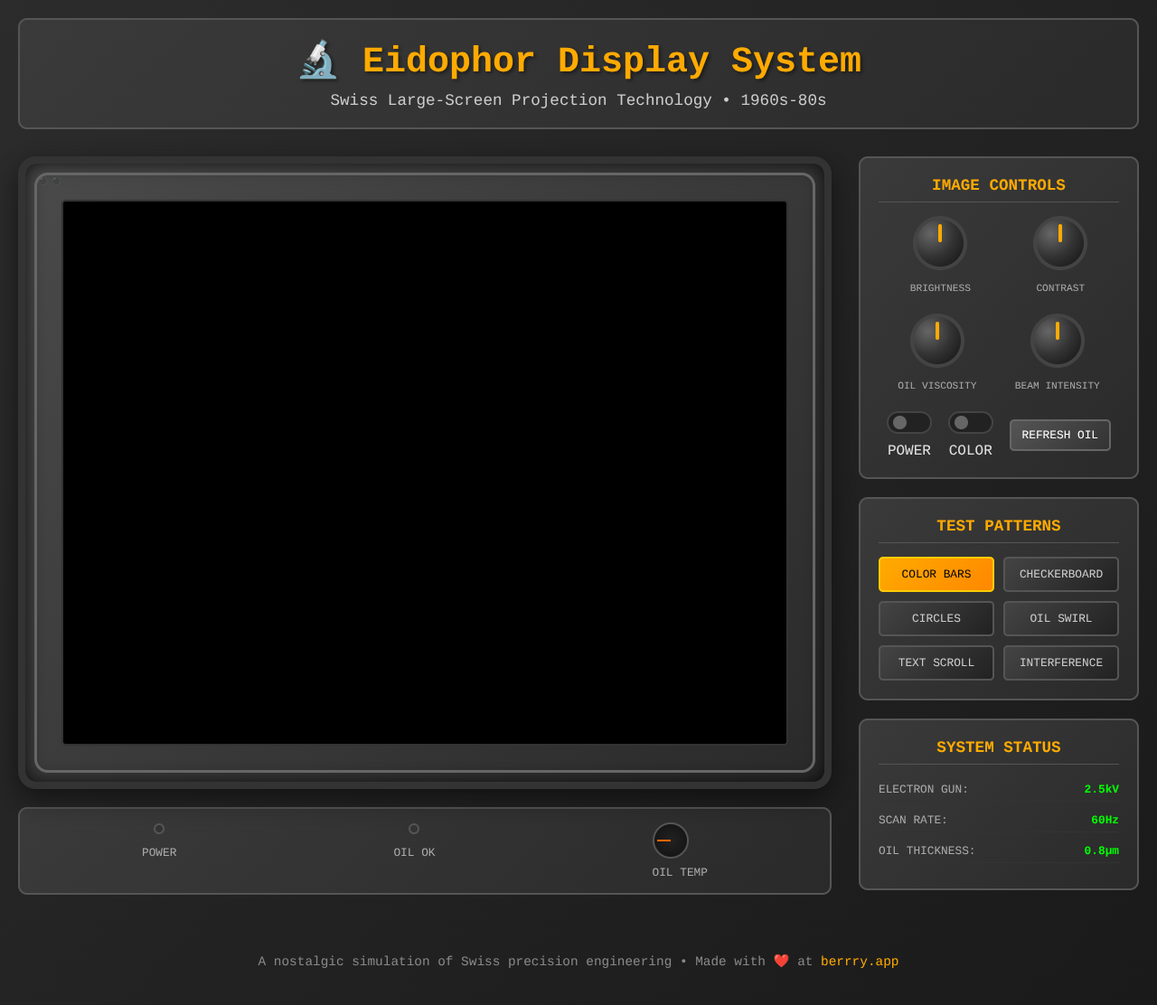Adjust the BRIGHTNESS knob
The image size is (1157, 1005).
(939, 242)
